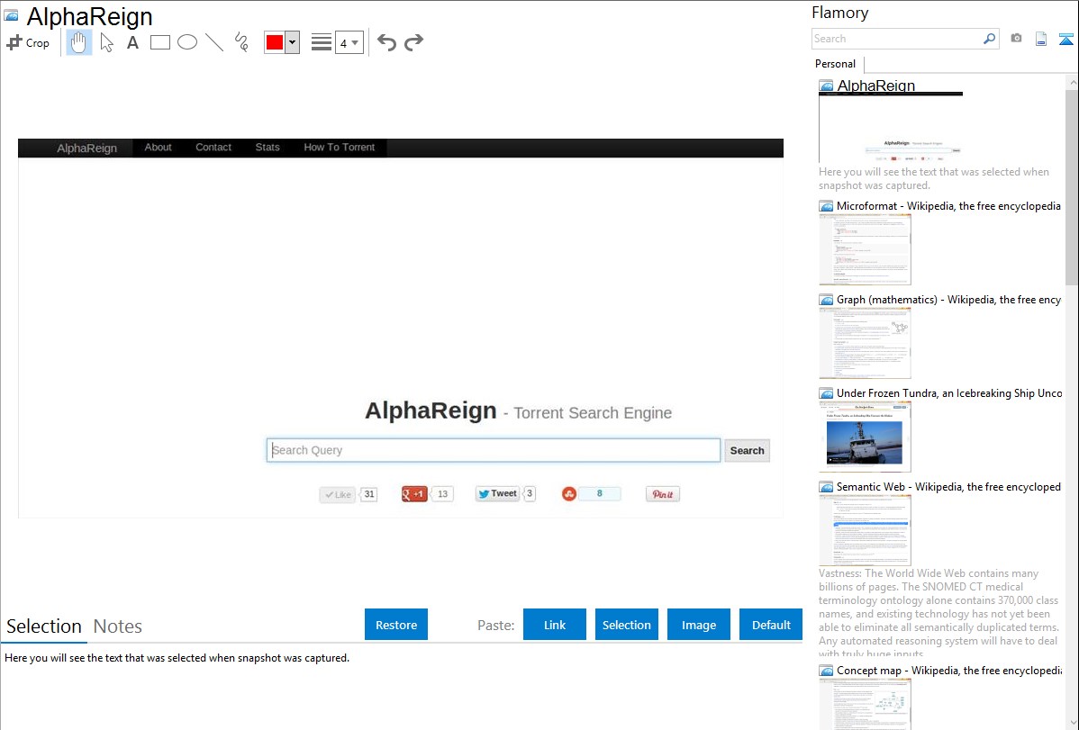This screenshot has height=730, width=1079.
Task: Open the About page link
Action: point(158,148)
